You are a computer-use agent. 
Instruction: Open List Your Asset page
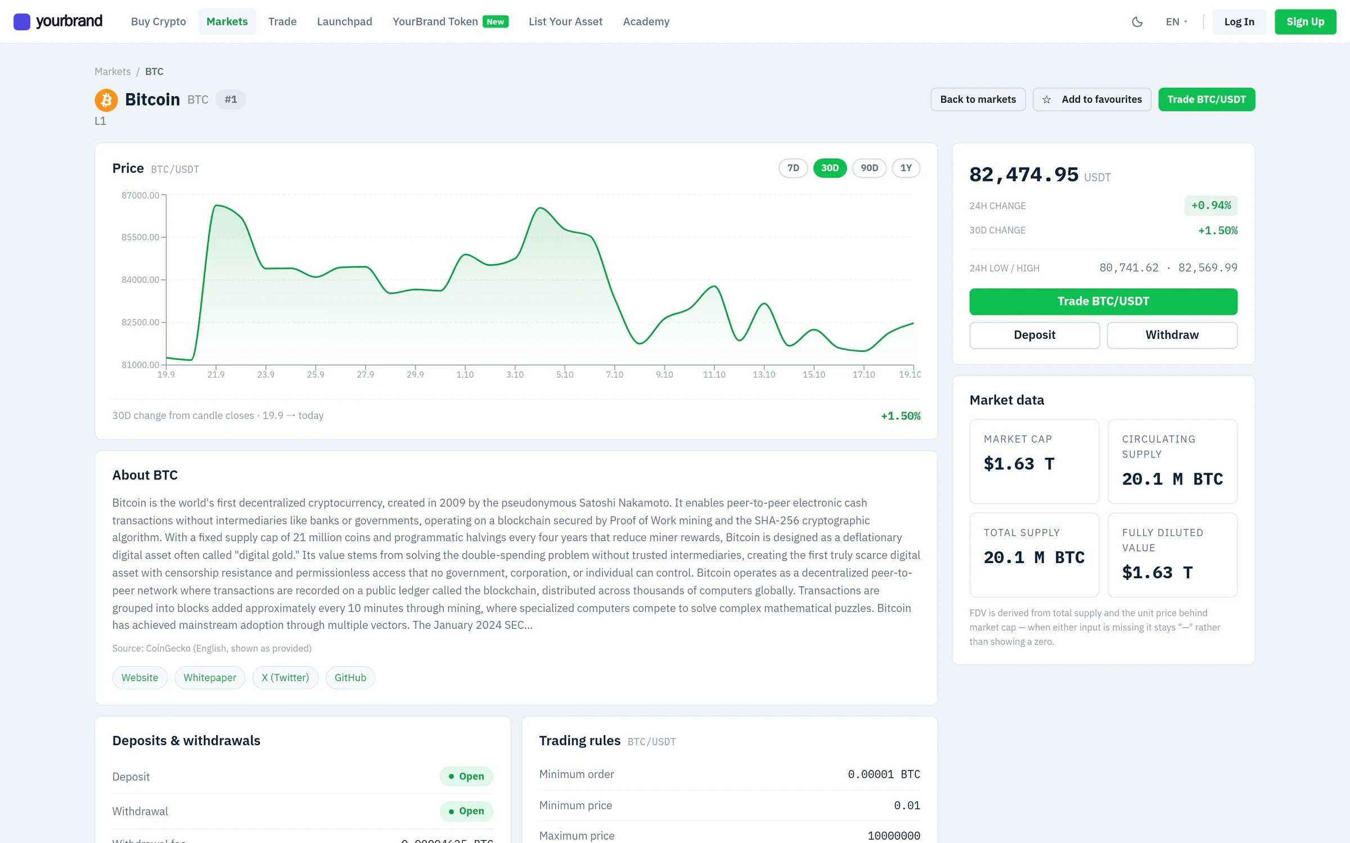(565, 21)
